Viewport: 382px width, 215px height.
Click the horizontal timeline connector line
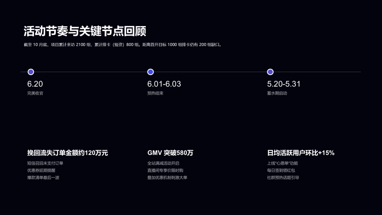coord(209,72)
